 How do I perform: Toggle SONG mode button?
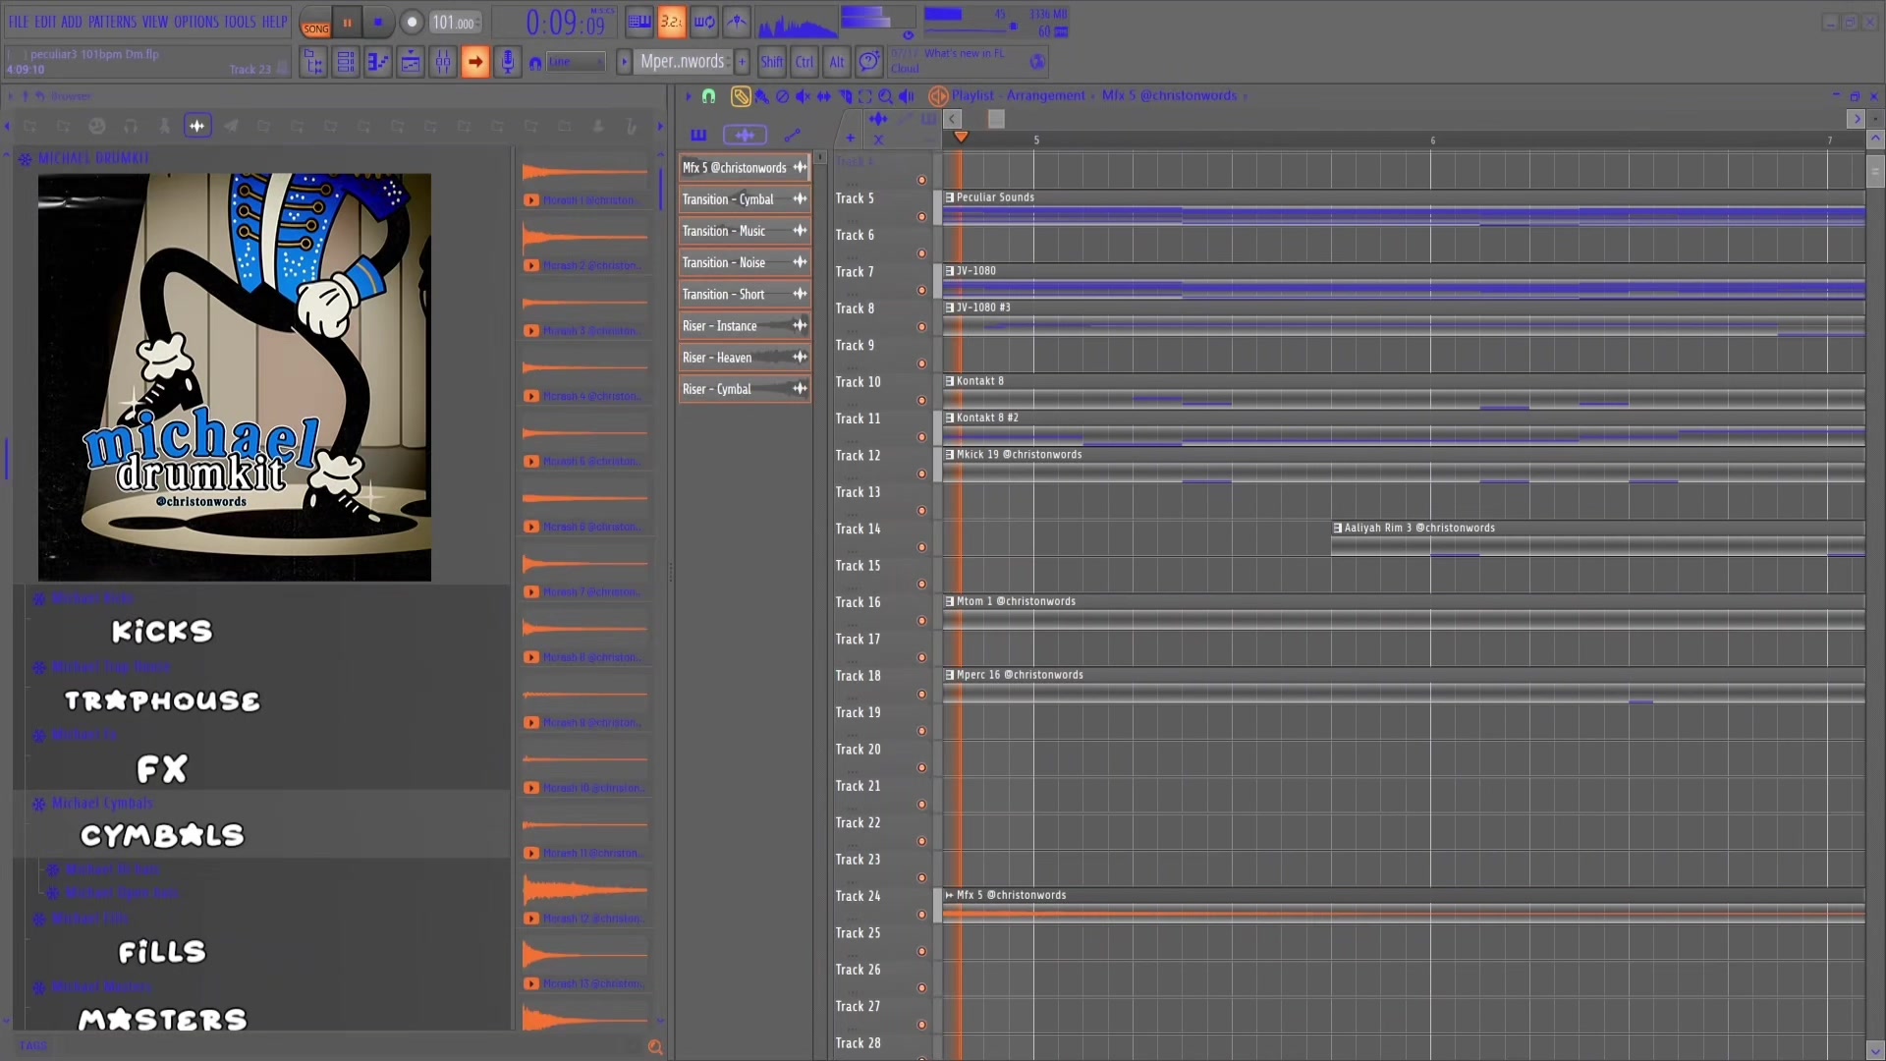315,23
